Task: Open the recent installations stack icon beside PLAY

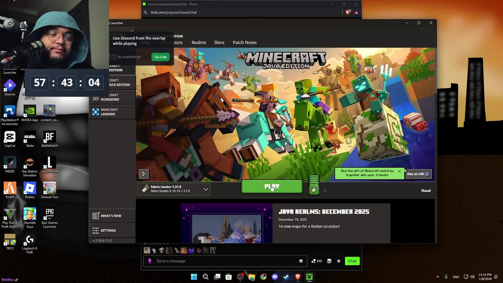Action: coord(314,185)
